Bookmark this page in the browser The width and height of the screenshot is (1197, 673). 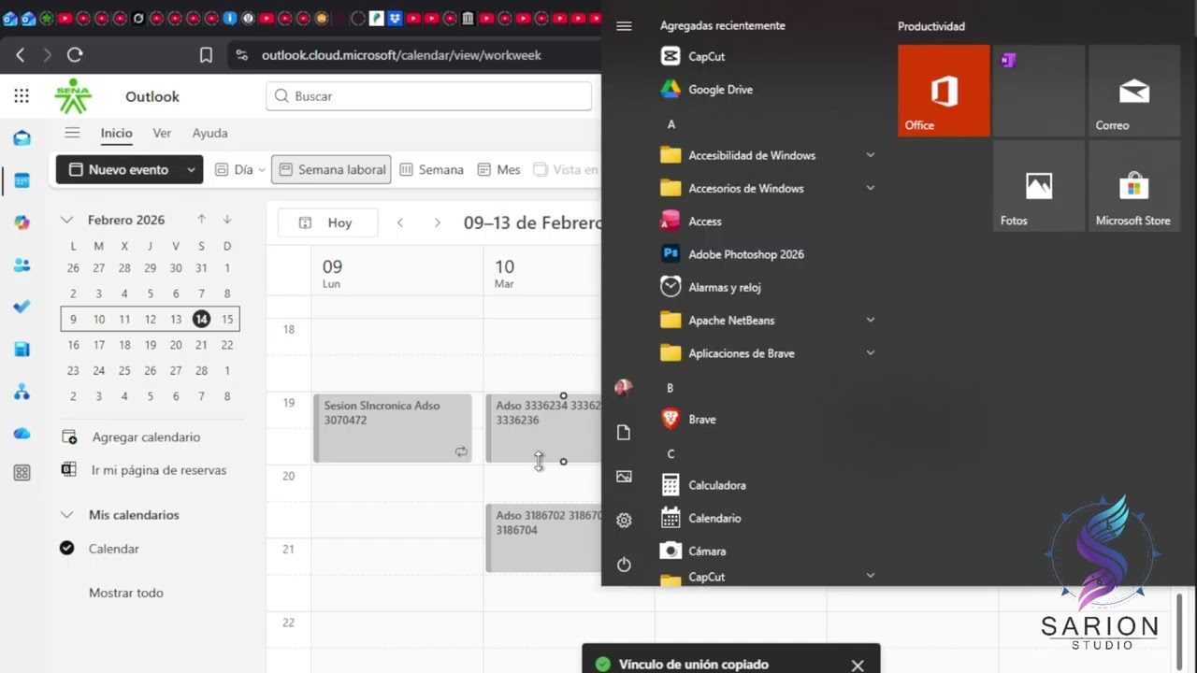[x=207, y=55]
